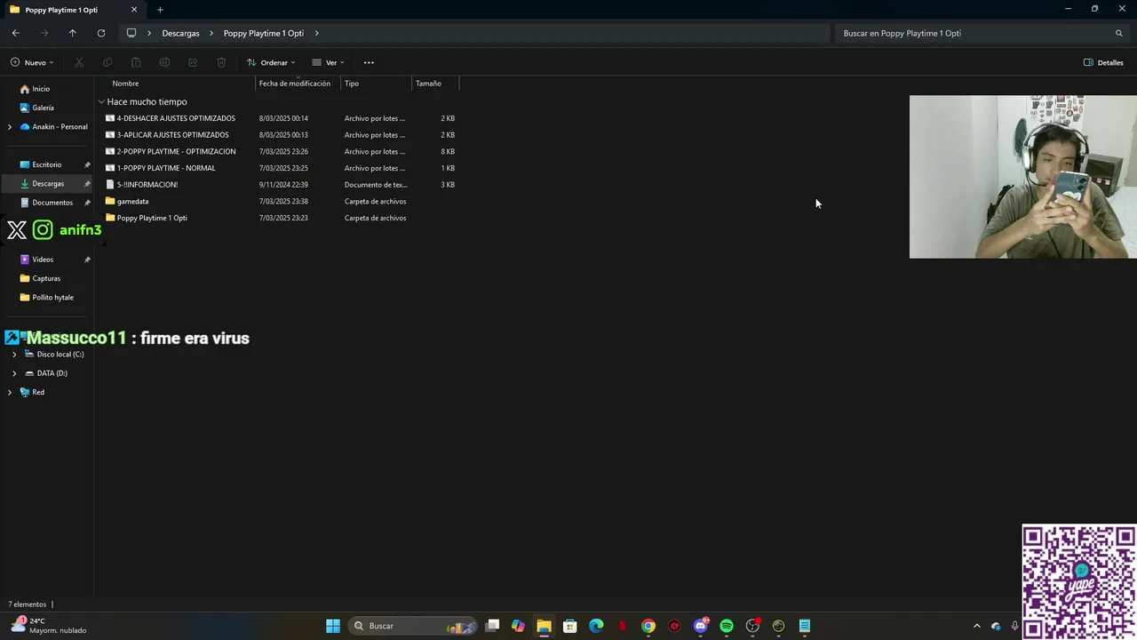
Task: Add a new File Explorer tab
Action: click(x=160, y=10)
